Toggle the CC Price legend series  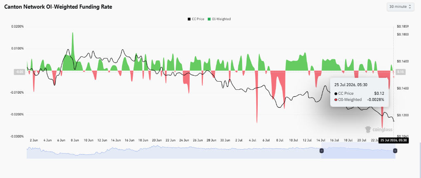(x=196, y=19)
